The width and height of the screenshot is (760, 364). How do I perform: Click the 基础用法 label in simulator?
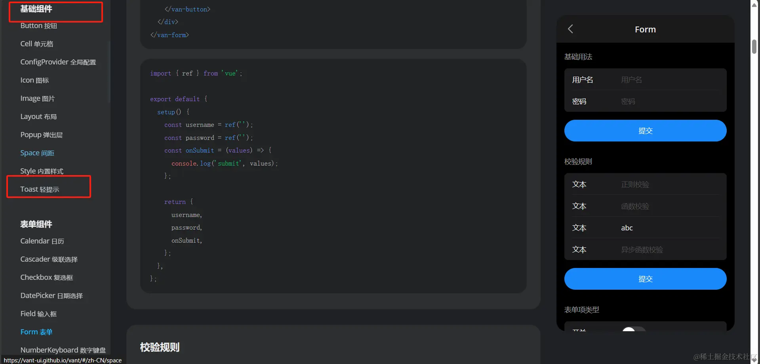click(578, 57)
